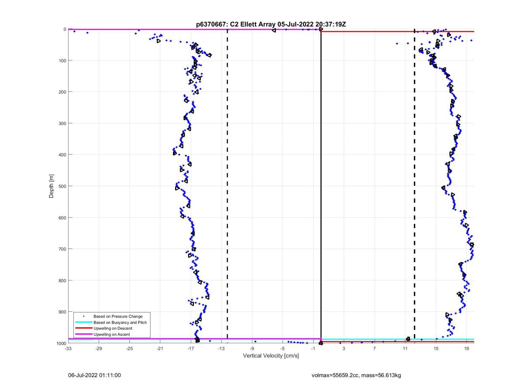Click the red line sample in the legend

pos(83,328)
